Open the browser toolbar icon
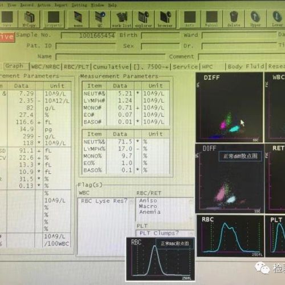This screenshot has width=285, height=285. click(165, 19)
